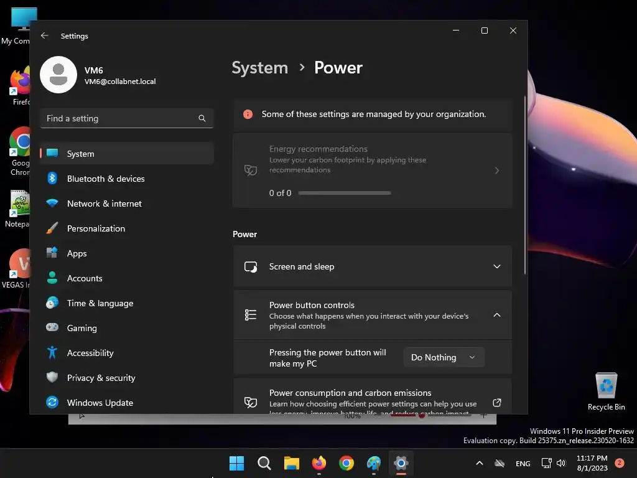Click the Power button controls list icon
This screenshot has width=637, height=478.
251,315
